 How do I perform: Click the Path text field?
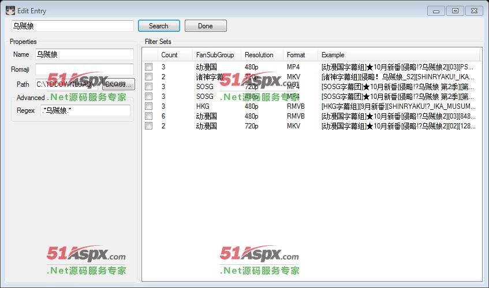[68, 84]
